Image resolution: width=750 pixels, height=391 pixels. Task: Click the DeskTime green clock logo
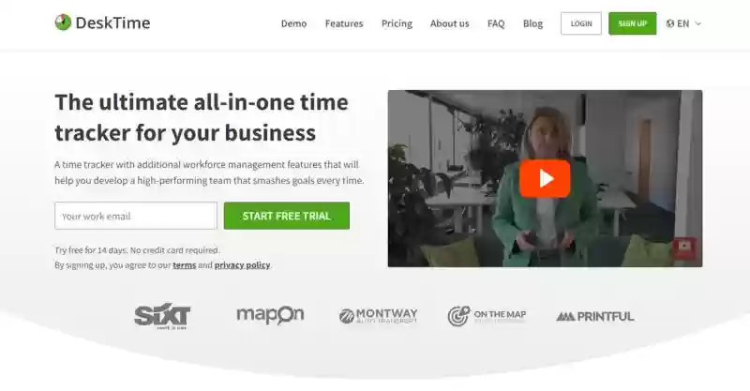coord(63,23)
